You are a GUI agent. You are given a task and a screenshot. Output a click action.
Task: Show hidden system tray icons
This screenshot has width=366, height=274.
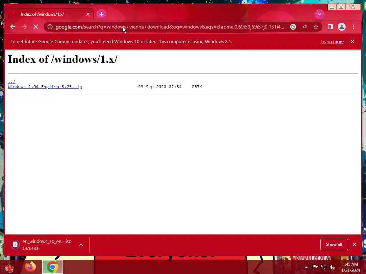tap(306, 267)
